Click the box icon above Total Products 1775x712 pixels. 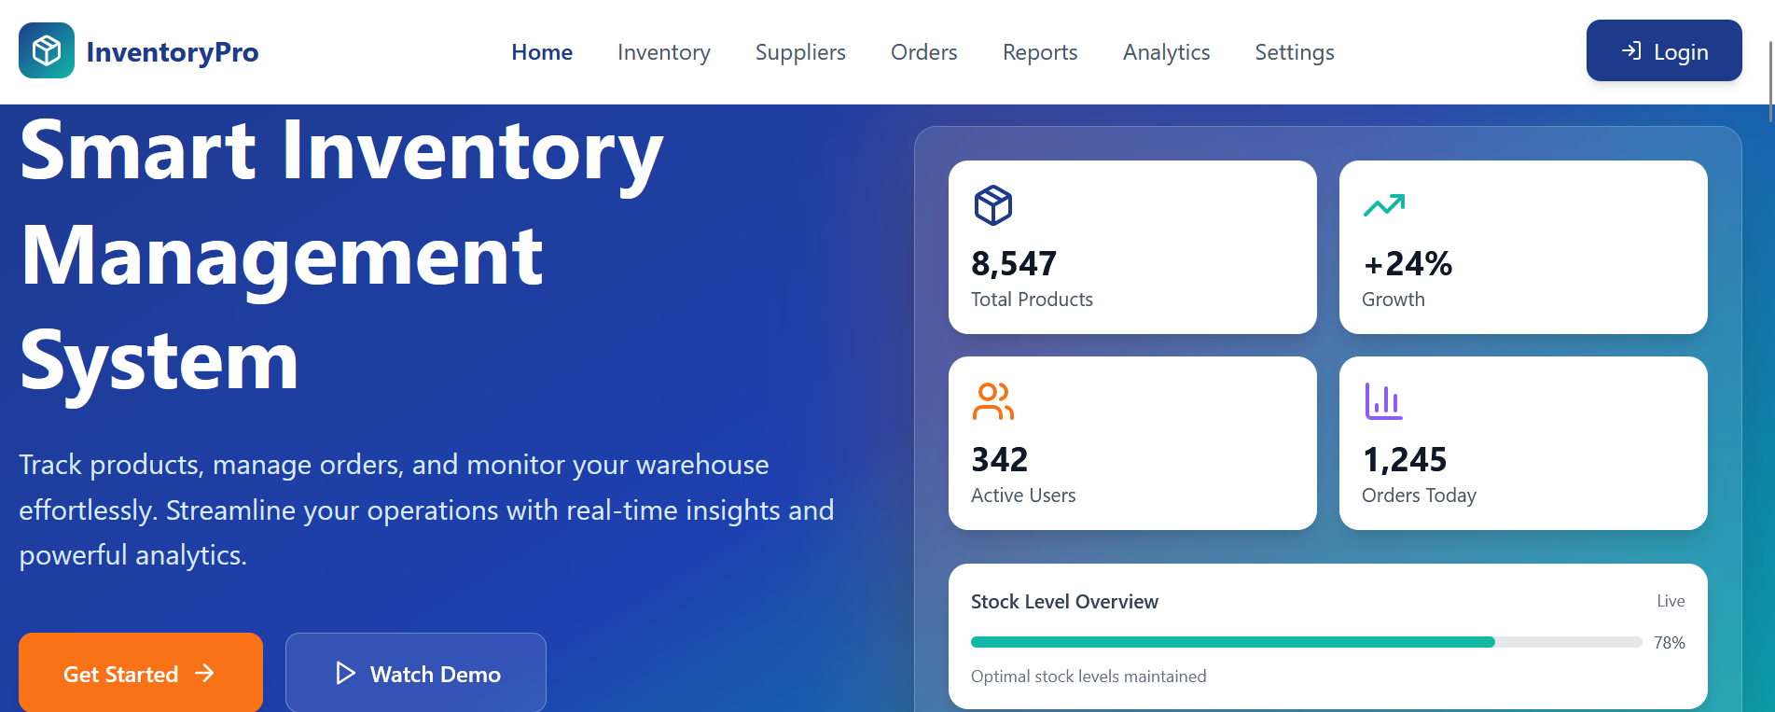click(993, 205)
